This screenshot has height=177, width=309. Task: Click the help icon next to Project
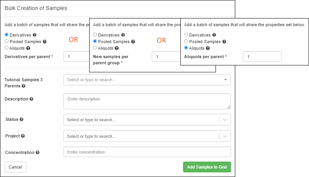pyautogui.click(x=23, y=136)
